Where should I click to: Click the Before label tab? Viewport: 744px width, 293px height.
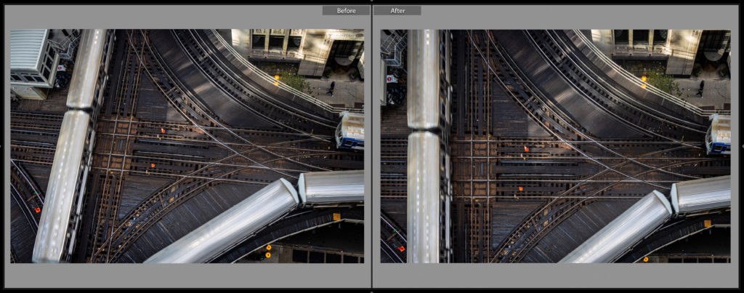(346, 10)
